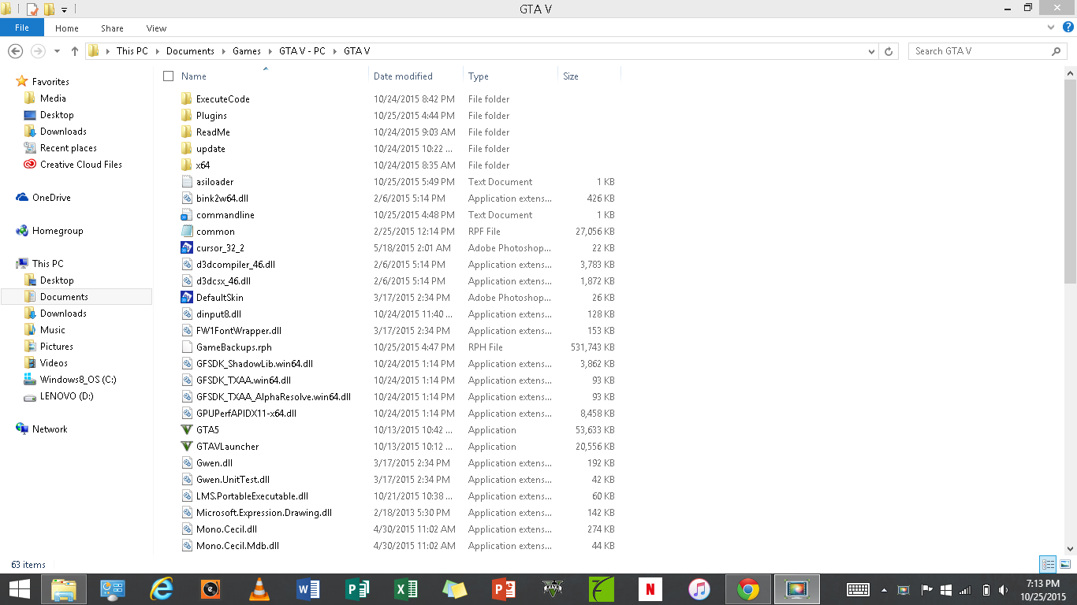Select the DefaultSkin Photoshop file icon

[187, 298]
